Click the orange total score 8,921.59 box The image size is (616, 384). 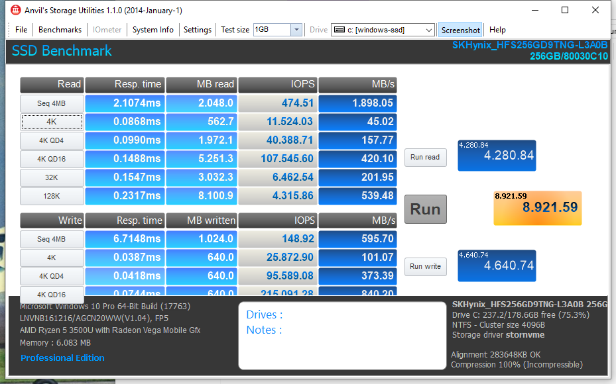coord(537,208)
